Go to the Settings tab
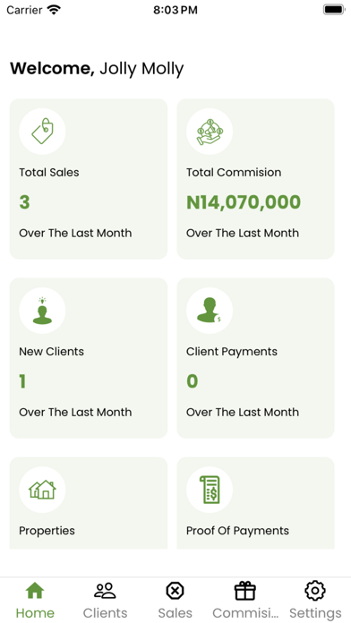 pos(315,600)
